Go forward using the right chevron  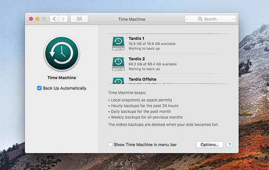click(x=63, y=19)
